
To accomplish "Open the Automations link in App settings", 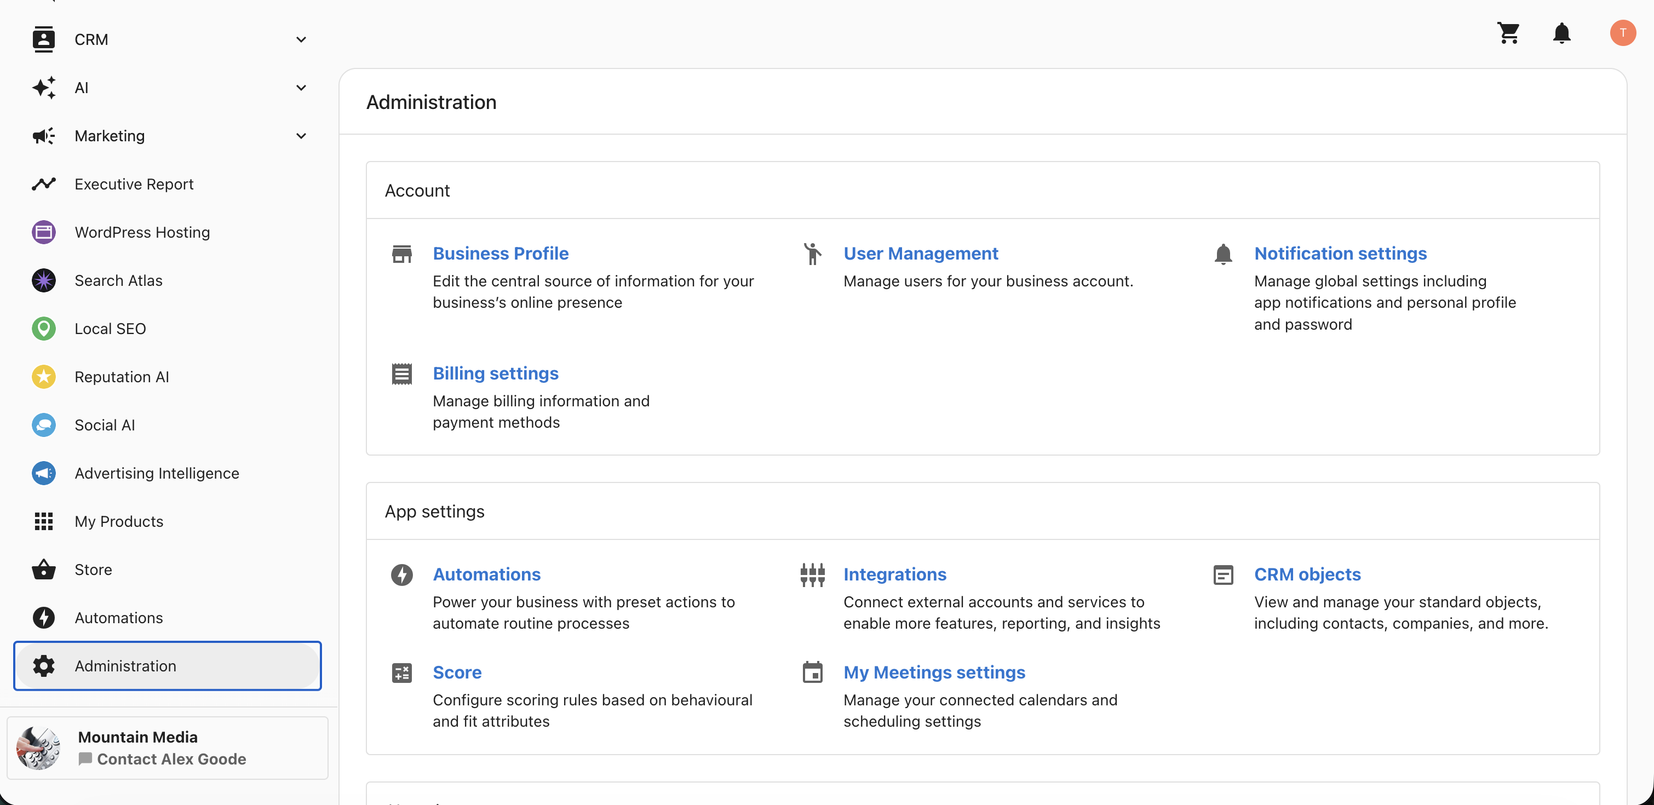I will point(486,574).
